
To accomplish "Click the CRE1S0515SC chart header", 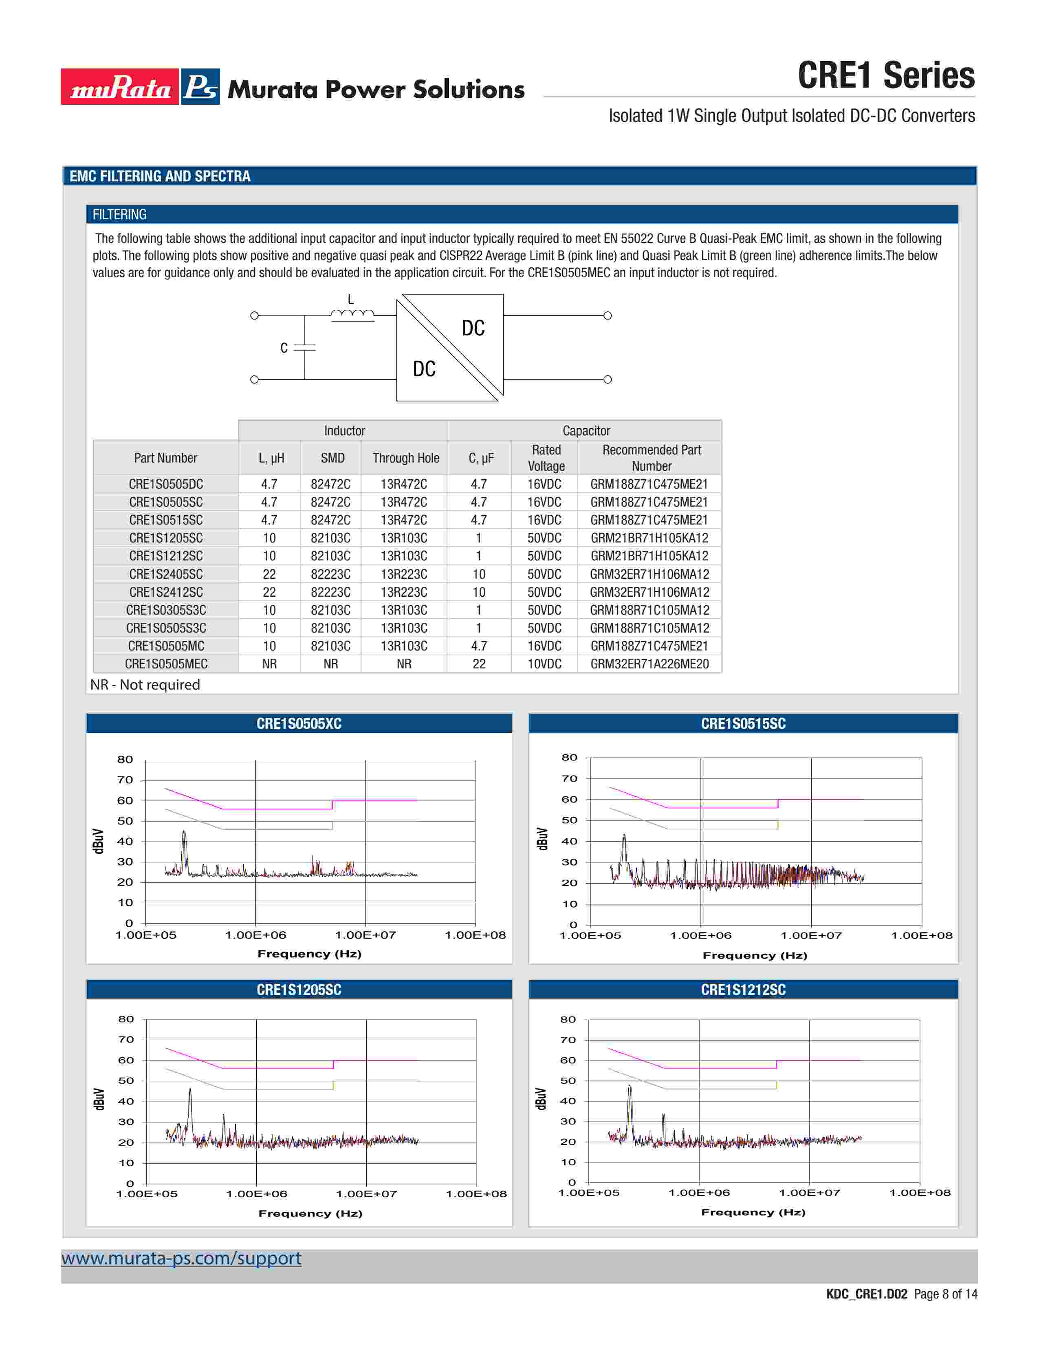I will pos(743,723).
